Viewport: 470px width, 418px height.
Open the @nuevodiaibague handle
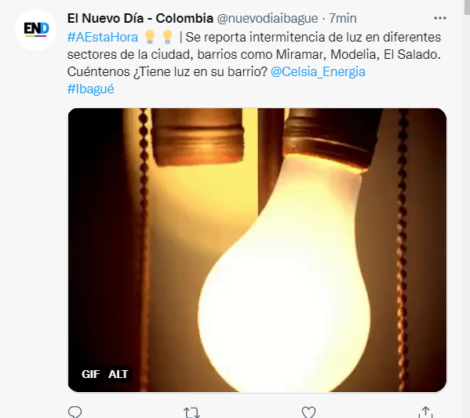[268, 19]
